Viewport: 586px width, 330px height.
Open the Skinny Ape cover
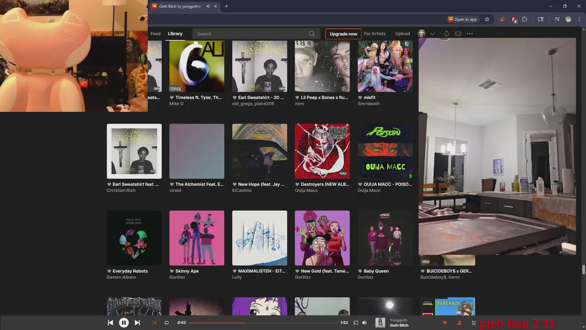point(197,238)
